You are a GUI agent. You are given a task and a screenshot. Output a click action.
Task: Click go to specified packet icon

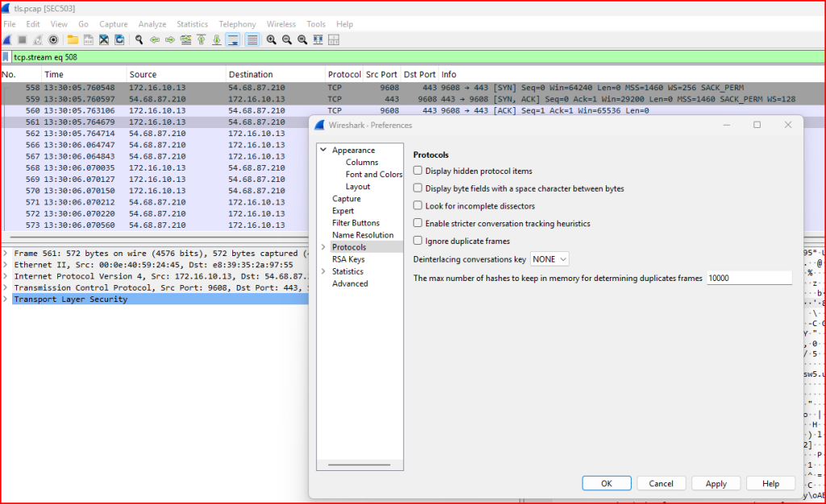tap(186, 40)
